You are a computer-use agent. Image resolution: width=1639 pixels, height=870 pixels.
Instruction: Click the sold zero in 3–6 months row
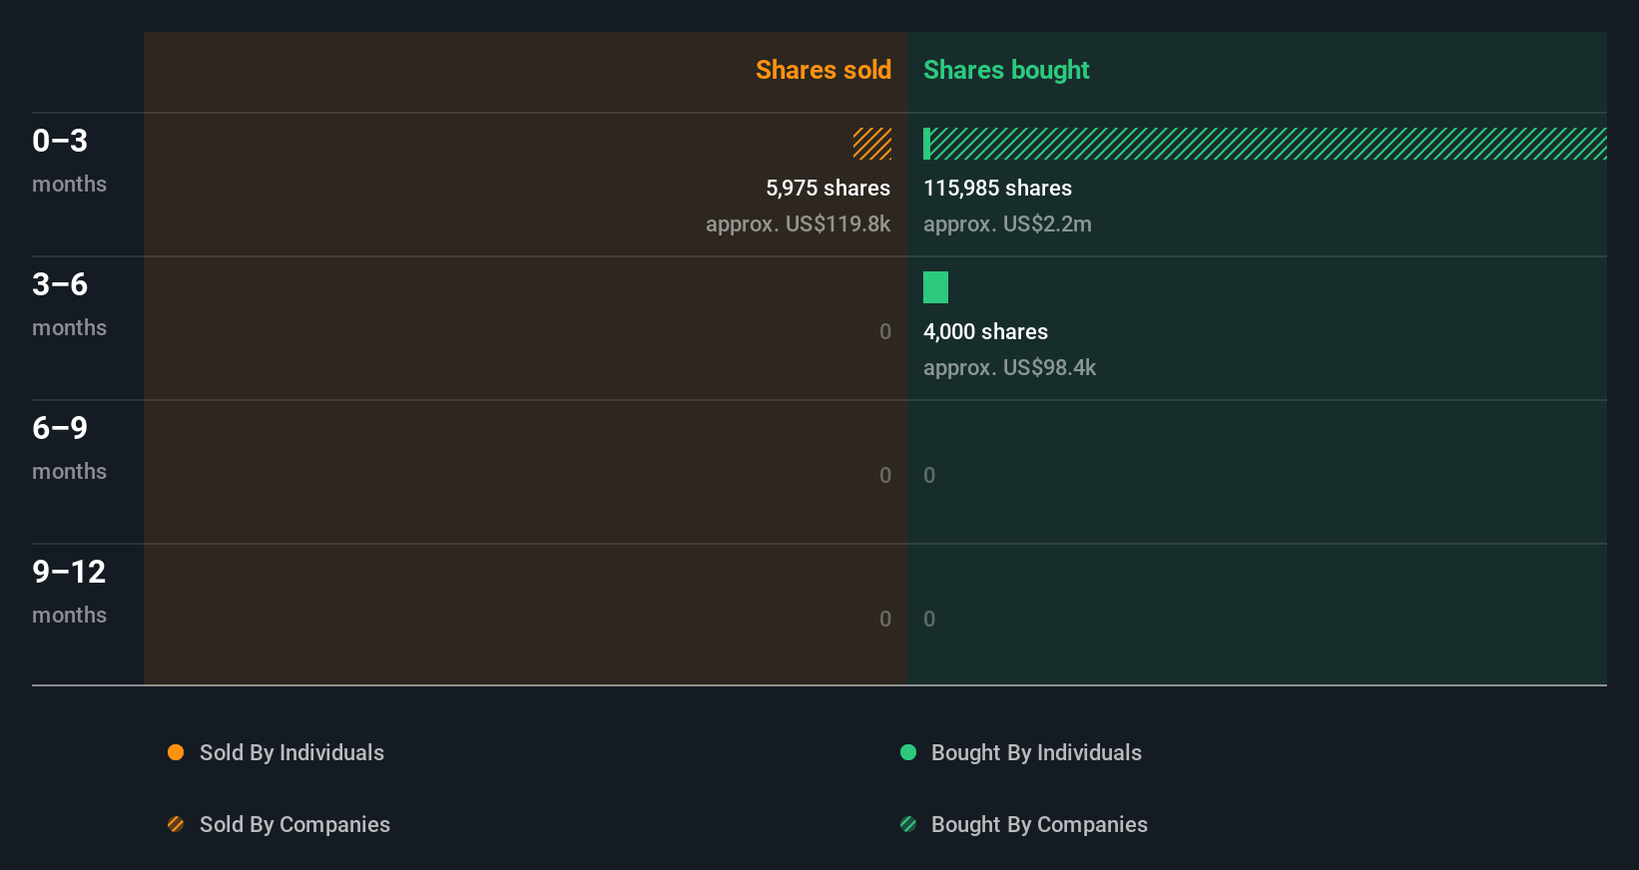[x=885, y=331]
